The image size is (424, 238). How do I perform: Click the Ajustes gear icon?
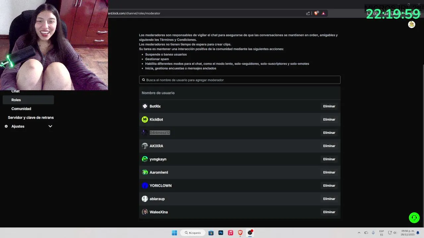coord(6,126)
